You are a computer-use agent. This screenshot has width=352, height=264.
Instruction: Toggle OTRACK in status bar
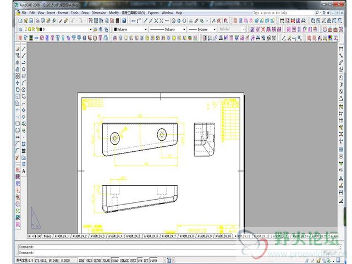point(124,260)
